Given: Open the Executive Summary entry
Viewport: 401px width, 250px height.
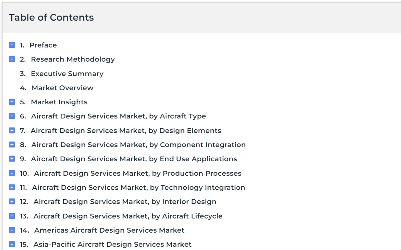Looking at the screenshot, I should pos(67,74).
